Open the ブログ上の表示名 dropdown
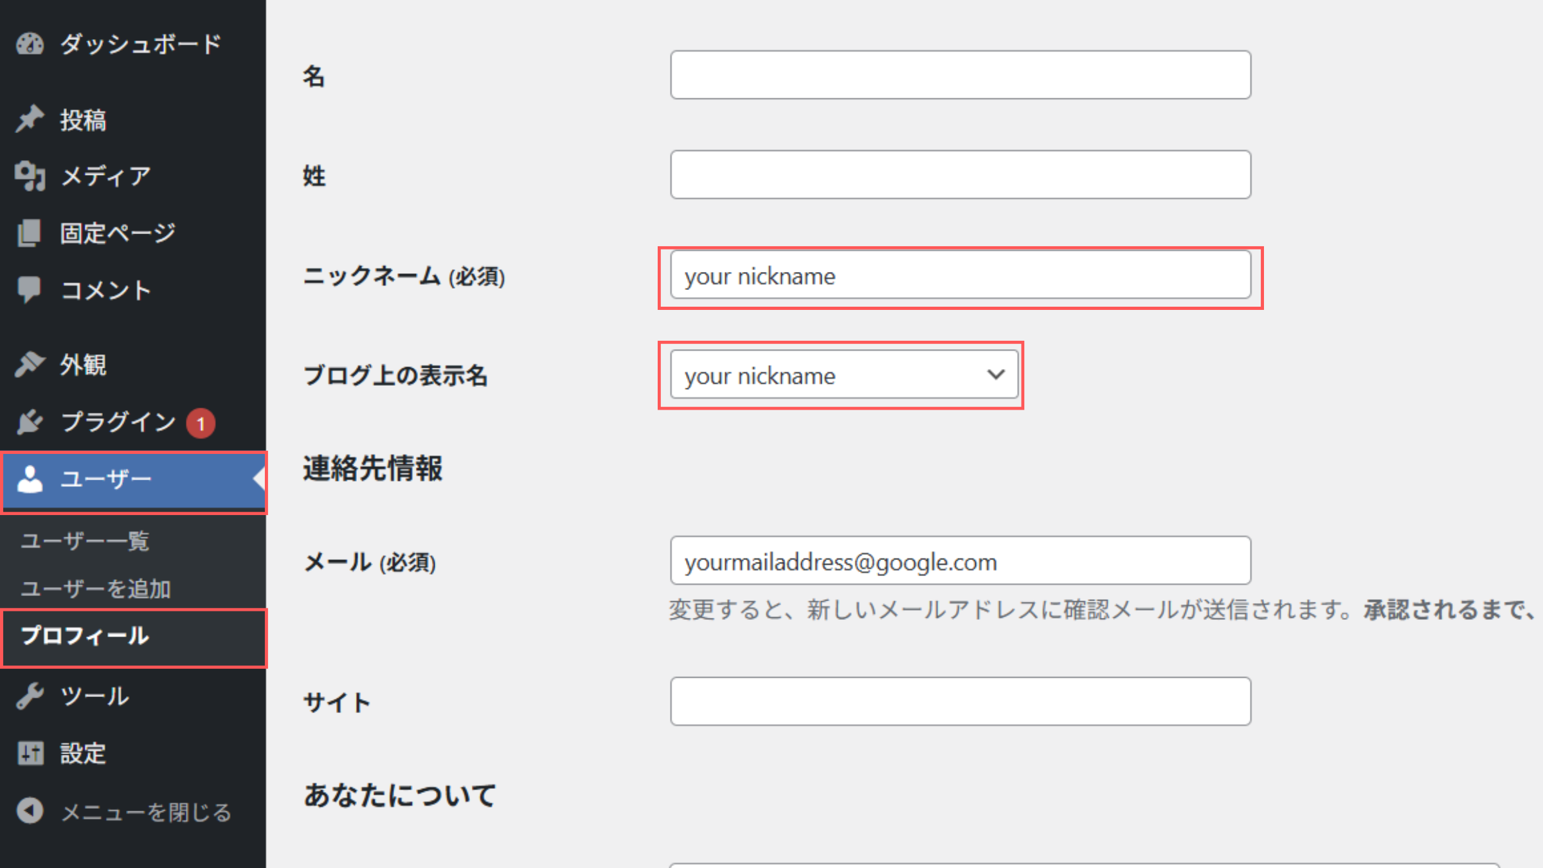 tap(844, 375)
